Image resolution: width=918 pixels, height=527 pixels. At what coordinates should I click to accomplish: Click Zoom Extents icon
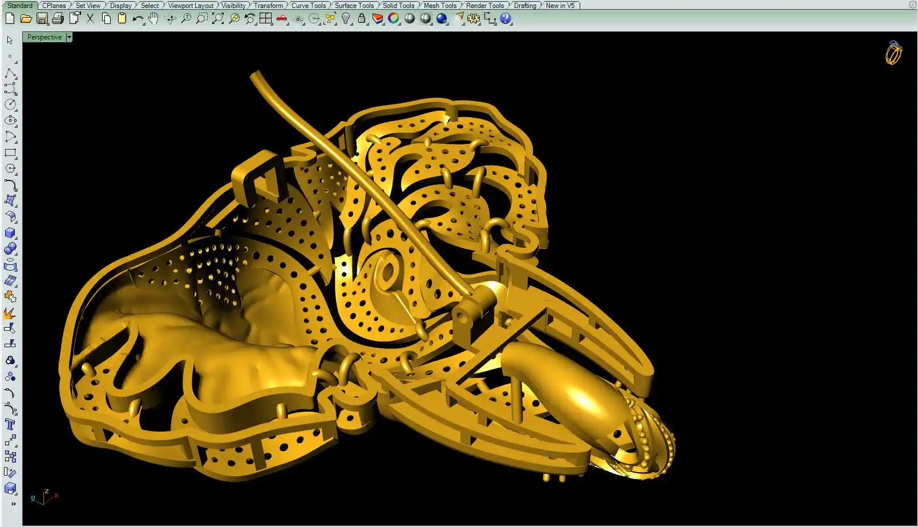click(x=218, y=19)
